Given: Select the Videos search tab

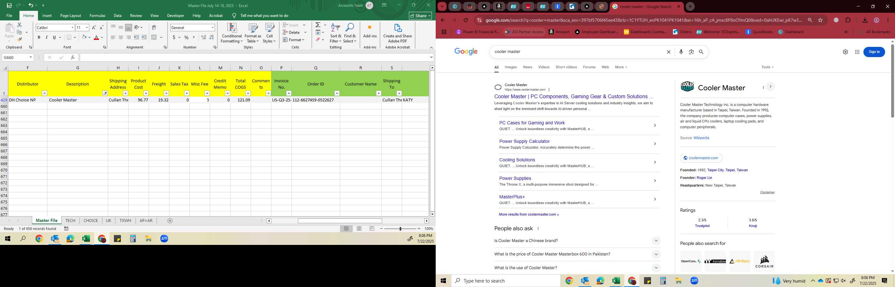Looking at the screenshot, I should [x=544, y=67].
